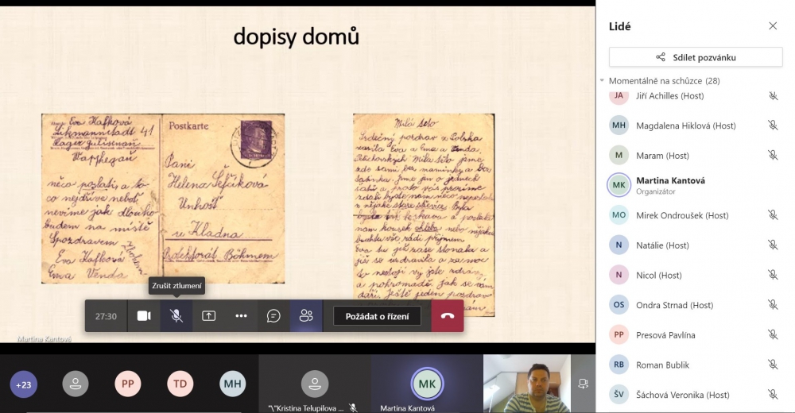Click the webcam video thumbnail of man

pyautogui.click(x=527, y=384)
